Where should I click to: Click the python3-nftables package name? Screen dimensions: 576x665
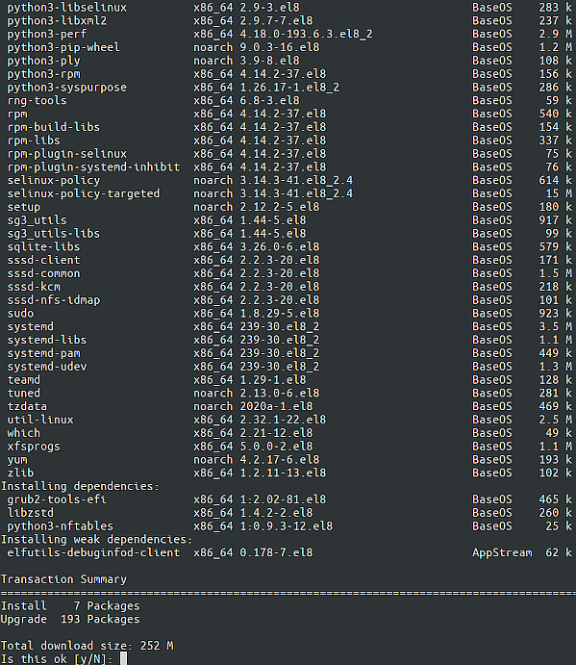click(61, 526)
